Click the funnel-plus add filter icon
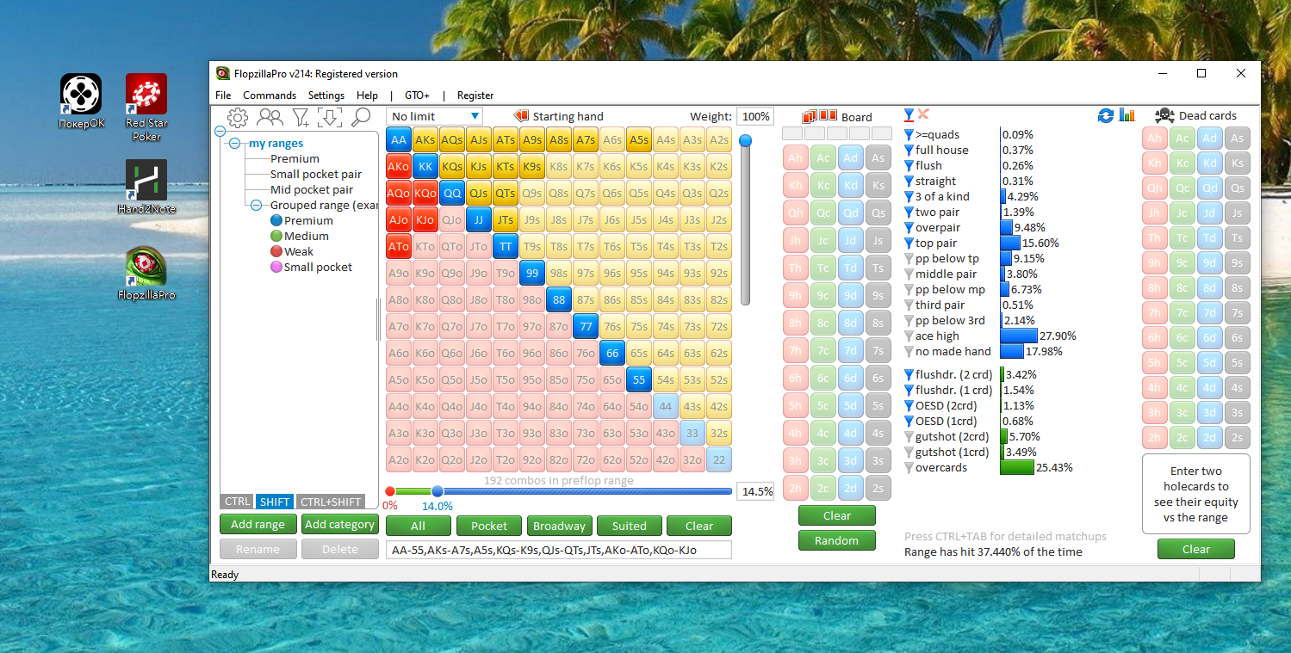This screenshot has width=1291, height=653. tap(301, 117)
